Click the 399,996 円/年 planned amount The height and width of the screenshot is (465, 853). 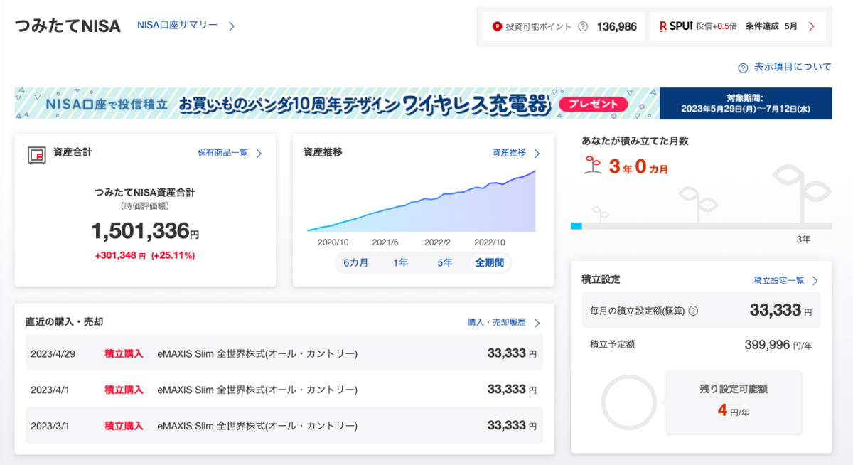click(x=778, y=344)
